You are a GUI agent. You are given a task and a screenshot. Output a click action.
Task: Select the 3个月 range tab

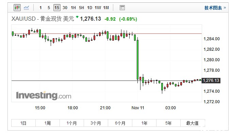pyautogui.click(x=96, y=123)
